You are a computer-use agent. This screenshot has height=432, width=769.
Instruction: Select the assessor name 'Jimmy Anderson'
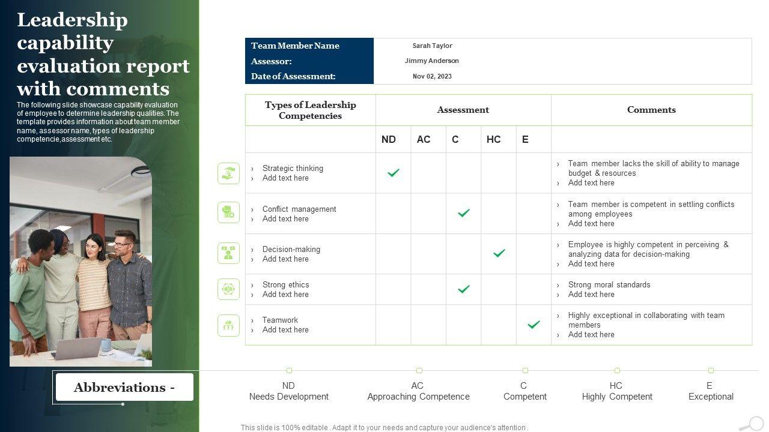coord(432,61)
